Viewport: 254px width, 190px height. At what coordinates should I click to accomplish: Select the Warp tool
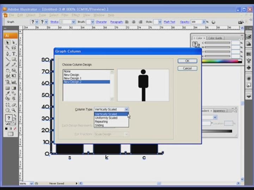pos(7,76)
